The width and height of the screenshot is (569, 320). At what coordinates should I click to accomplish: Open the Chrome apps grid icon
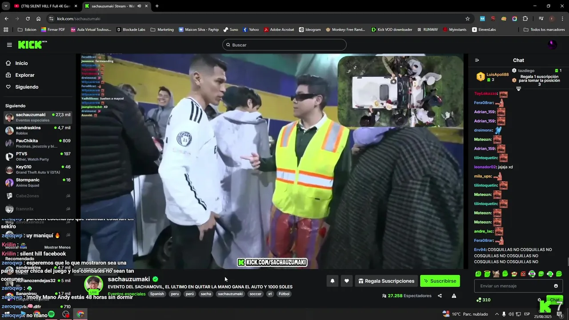6,30
